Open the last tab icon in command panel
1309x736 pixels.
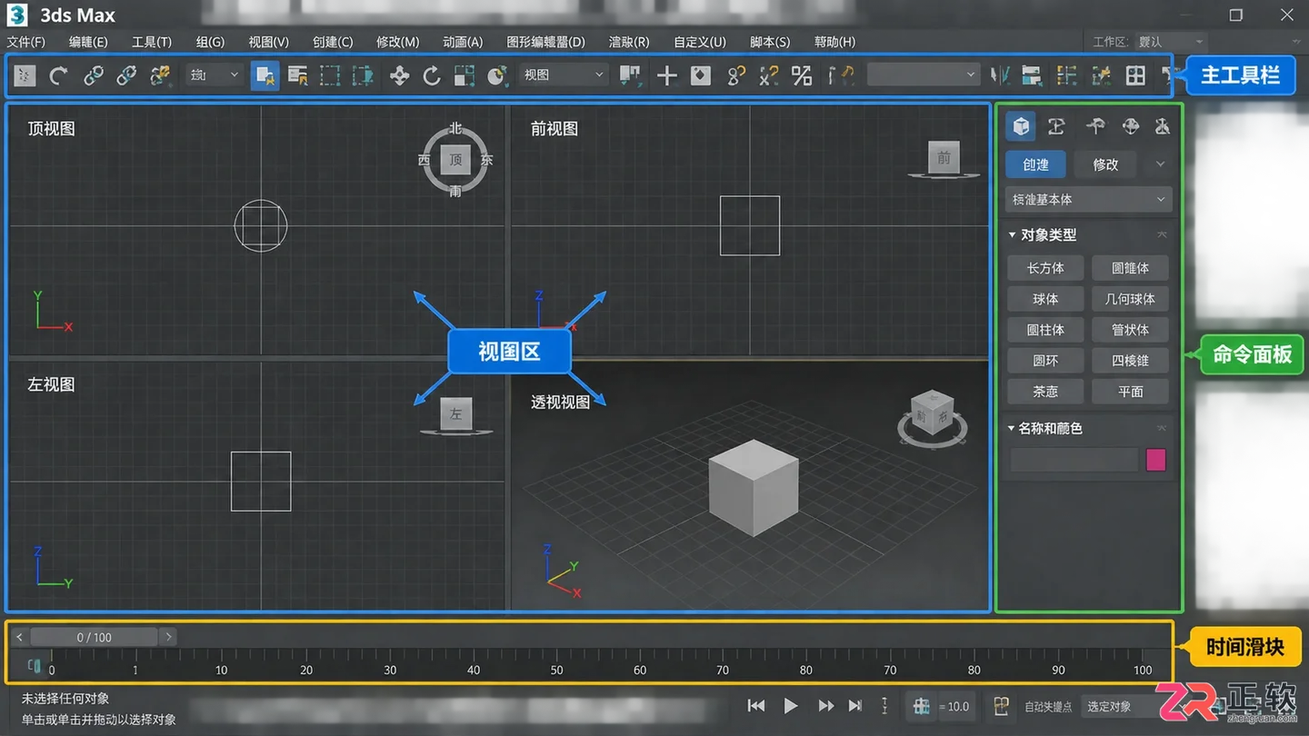click(1162, 126)
